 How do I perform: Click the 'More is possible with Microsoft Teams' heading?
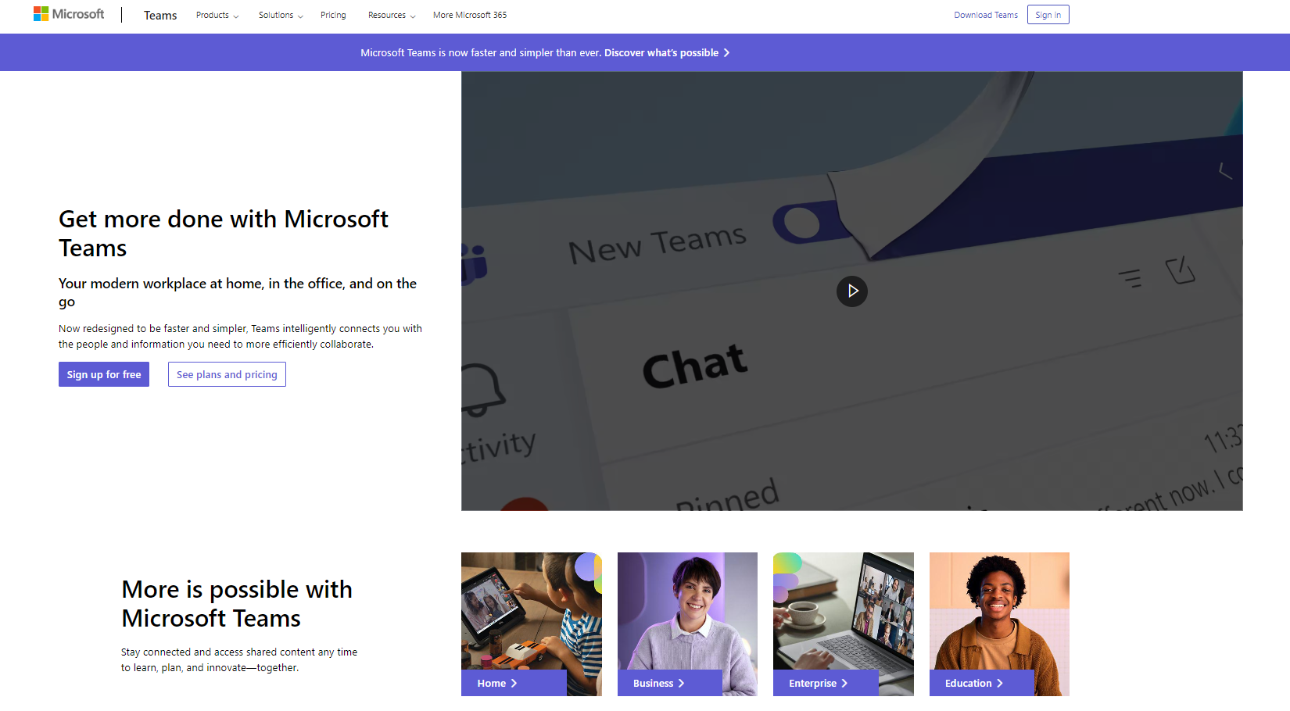click(x=237, y=603)
